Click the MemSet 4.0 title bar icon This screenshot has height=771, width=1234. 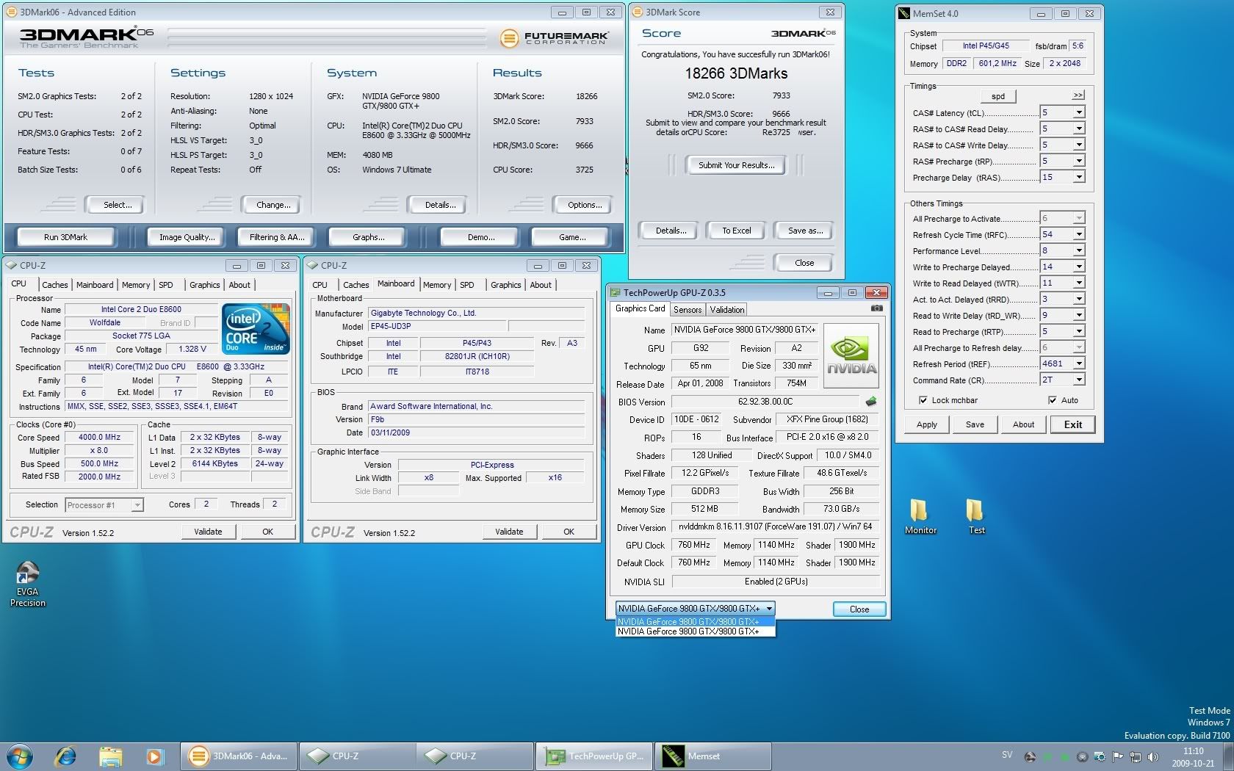(904, 13)
